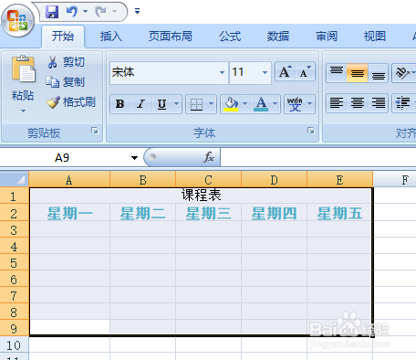Screen dimensions: 416x360
Task: Align text left
Action: pyautogui.click(x=337, y=103)
